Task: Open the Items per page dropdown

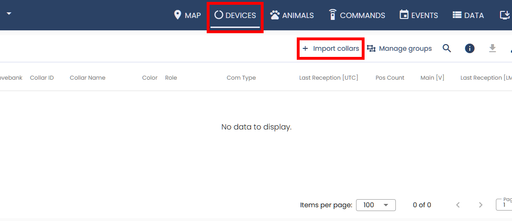Action: point(375,205)
